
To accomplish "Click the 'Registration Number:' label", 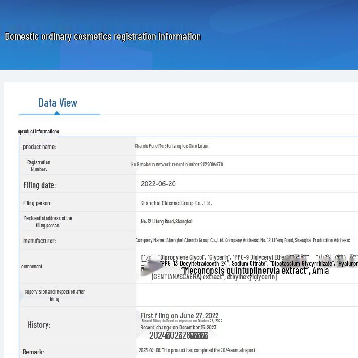I will [39, 166].
